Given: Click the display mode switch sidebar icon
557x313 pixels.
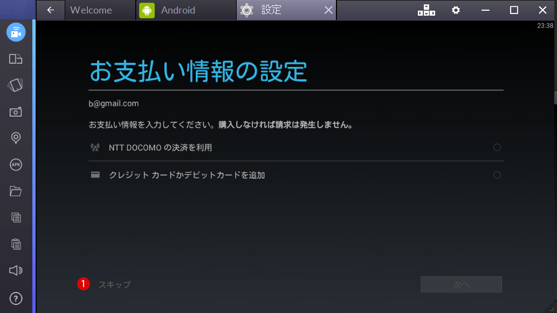Looking at the screenshot, I should (x=16, y=59).
